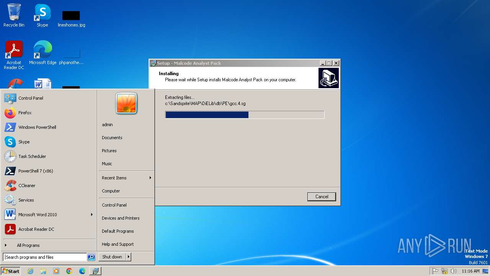Screen dimensions: 490x276
Task: Open Internet Explorer on the taskbar
Action: tap(30, 271)
